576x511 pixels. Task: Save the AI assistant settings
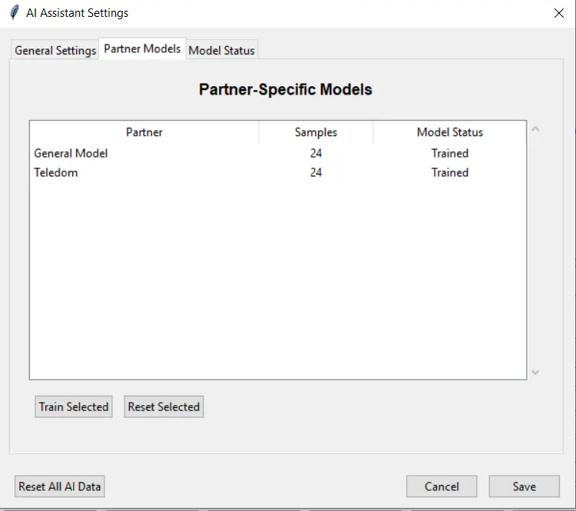pyautogui.click(x=525, y=486)
